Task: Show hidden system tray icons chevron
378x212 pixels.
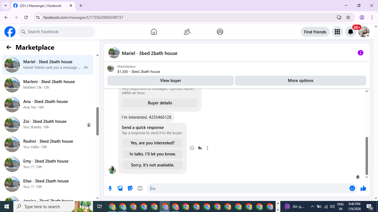Action: [x=312, y=206]
